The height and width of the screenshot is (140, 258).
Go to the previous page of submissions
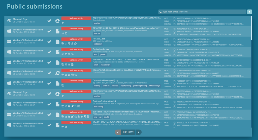pyautogui.click(x=118, y=132)
